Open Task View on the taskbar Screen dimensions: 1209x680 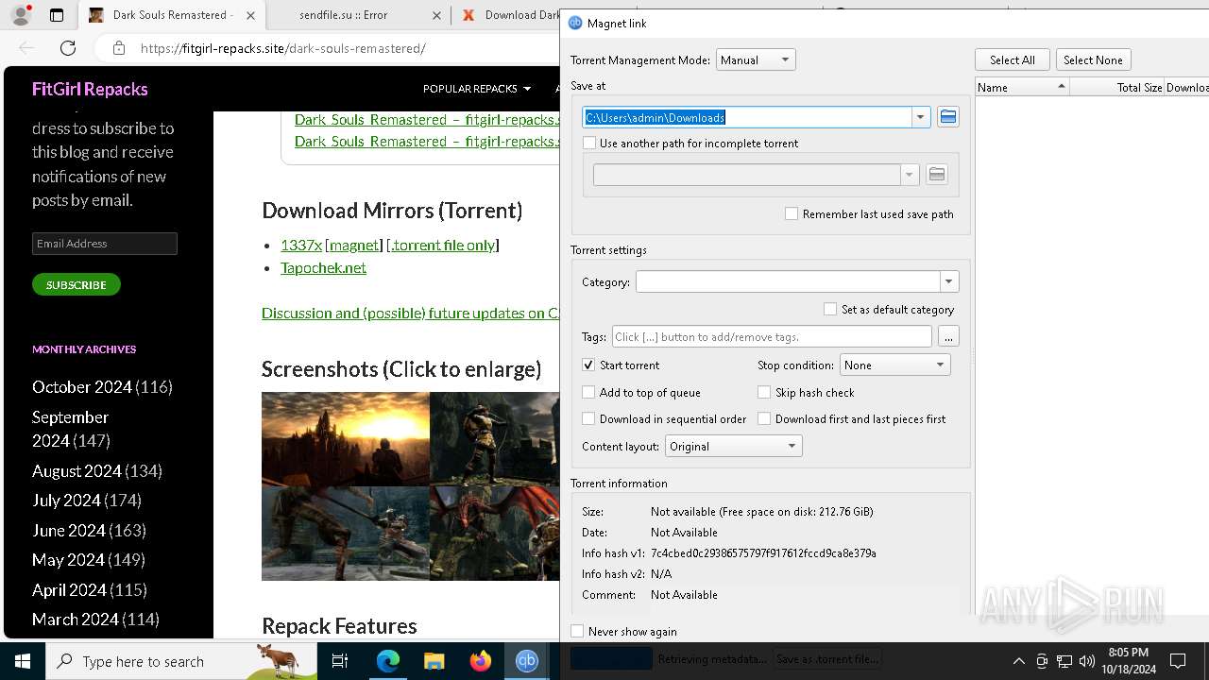pyautogui.click(x=341, y=661)
